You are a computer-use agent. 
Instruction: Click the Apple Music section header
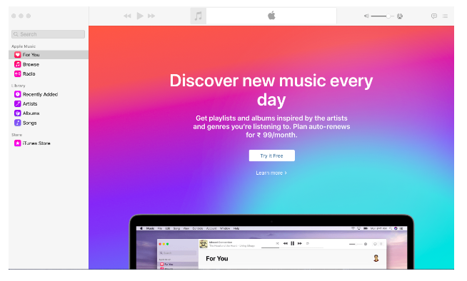pos(24,46)
